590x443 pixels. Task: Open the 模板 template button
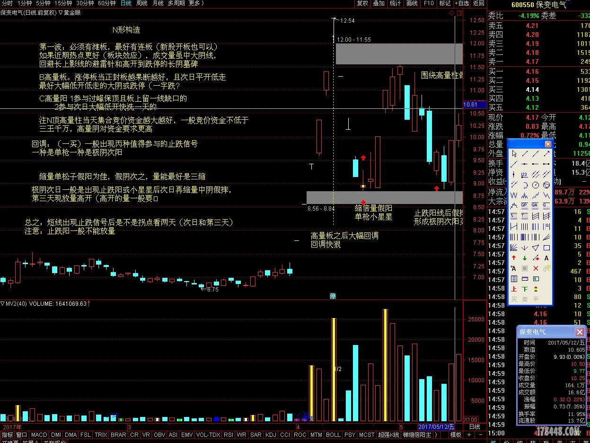(x=455, y=434)
